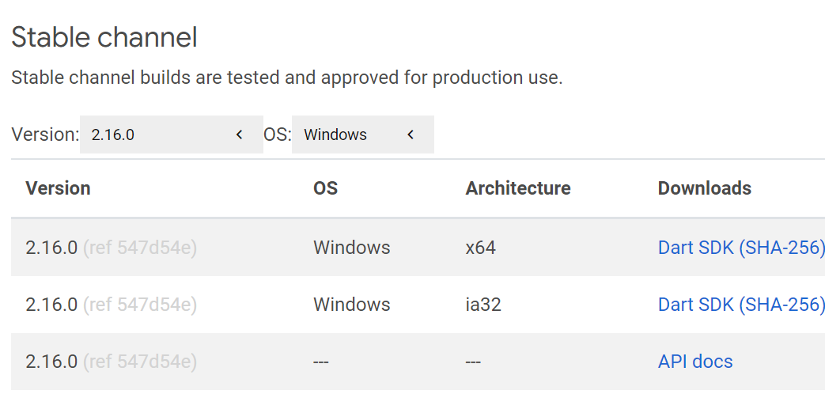This screenshot has width=825, height=413.
Task: Download Dart SDK for Windows x64
Action: [695, 248]
